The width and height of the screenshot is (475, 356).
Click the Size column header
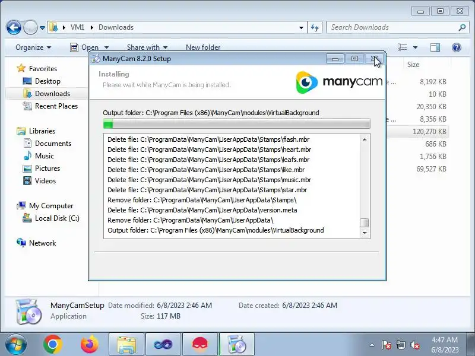coord(413,65)
